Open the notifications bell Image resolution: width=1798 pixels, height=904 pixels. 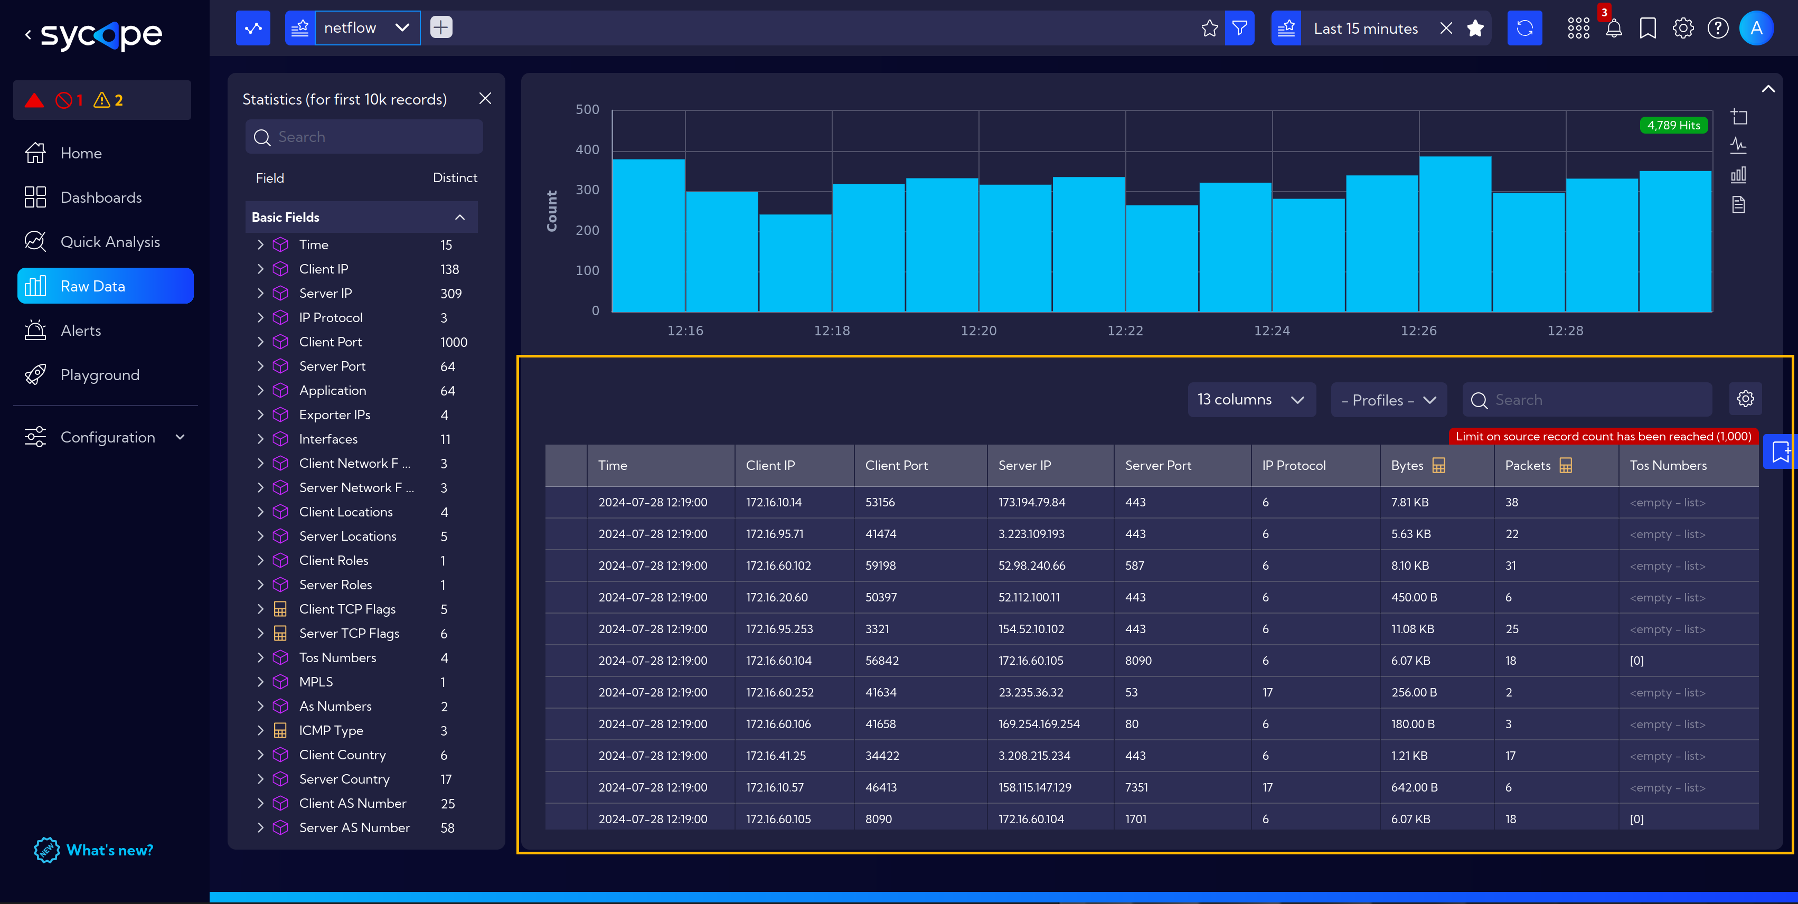coord(1614,29)
